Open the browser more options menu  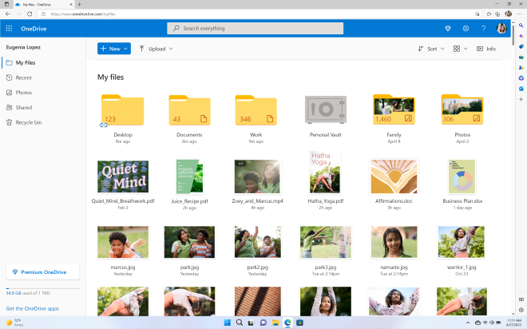(x=519, y=14)
